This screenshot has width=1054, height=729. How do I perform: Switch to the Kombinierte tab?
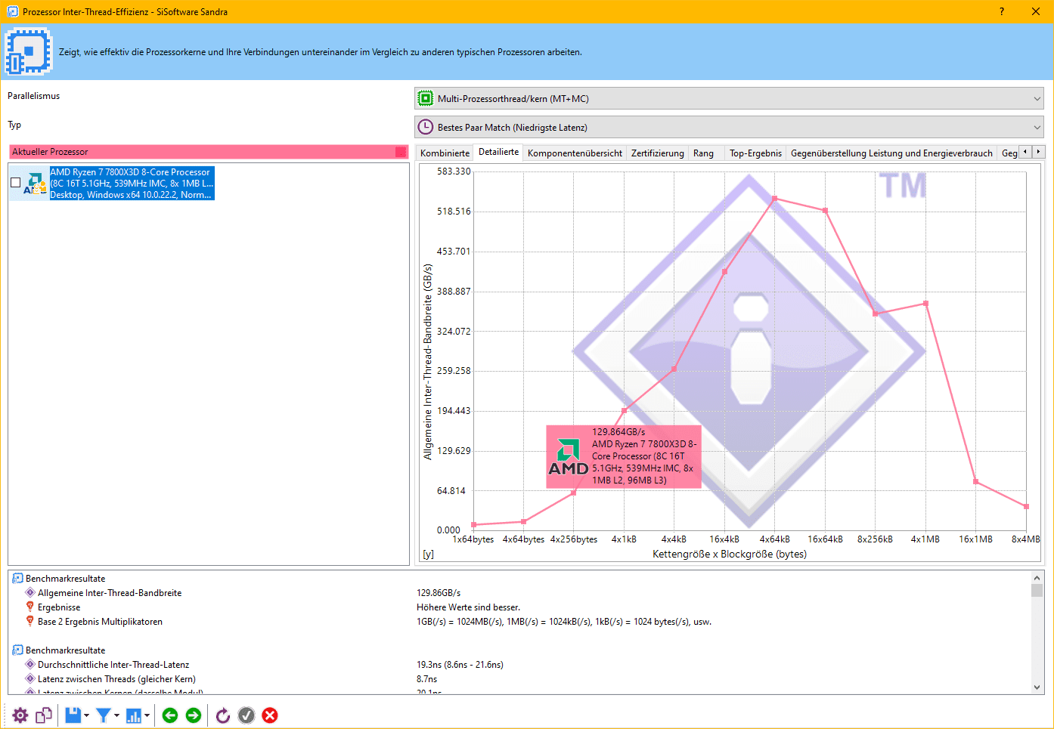445,153
